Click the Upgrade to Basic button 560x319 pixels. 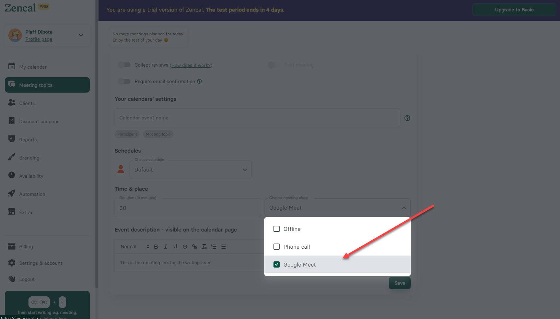(x=514, y=10)
